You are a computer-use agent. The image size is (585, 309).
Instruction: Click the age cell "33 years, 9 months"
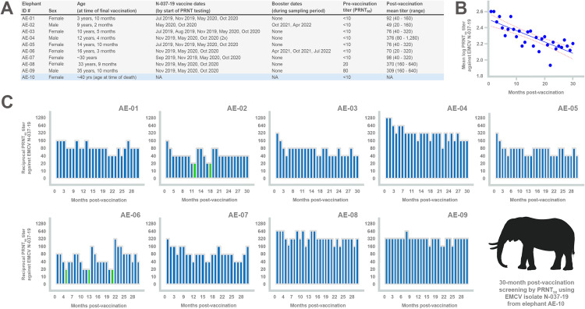pos(97,64)
